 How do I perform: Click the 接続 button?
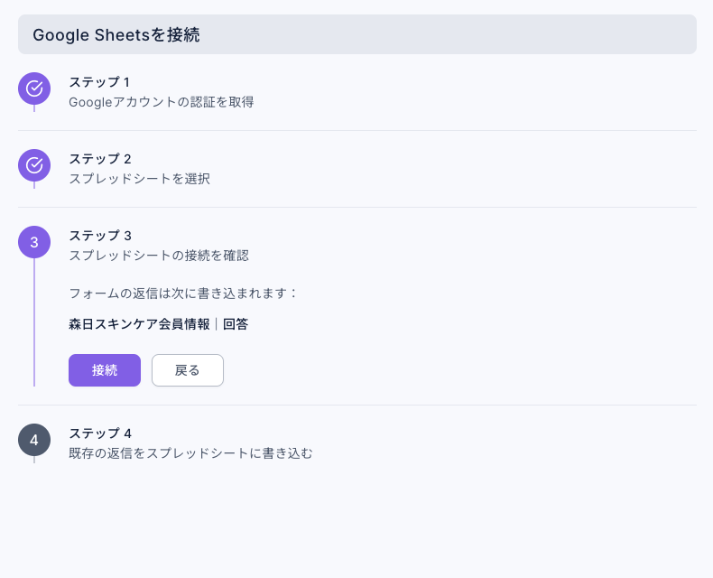click(x=105, y=370)
